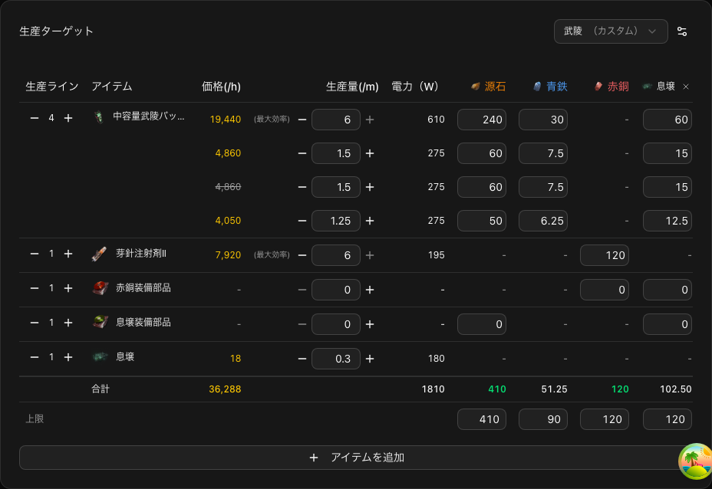
Task: Edit production rate field in 19,440 row
Action: coord(336,120)
